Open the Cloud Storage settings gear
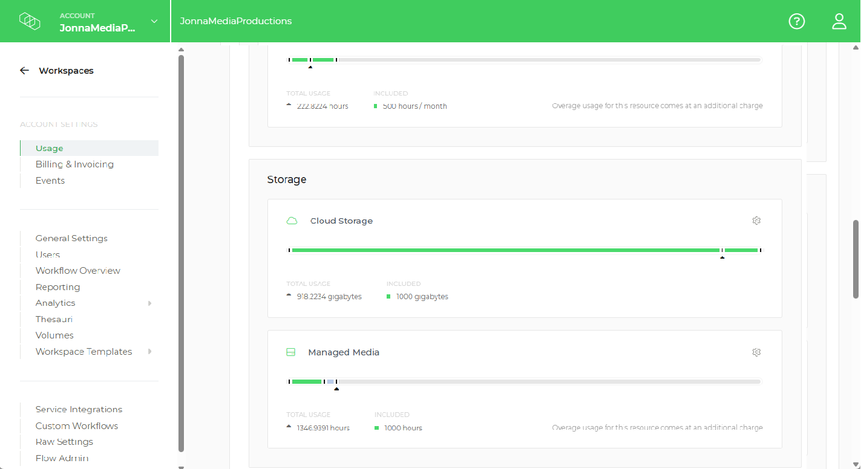The image size is (861, 469). click(x=756, y=221)
